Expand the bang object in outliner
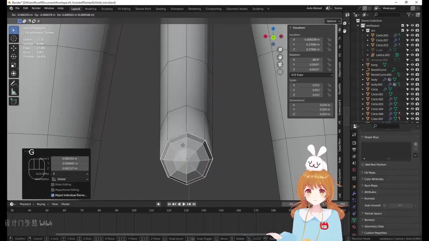Image resolution: width=429 pixels, height=241 pixels. click(x=363, y=65)
